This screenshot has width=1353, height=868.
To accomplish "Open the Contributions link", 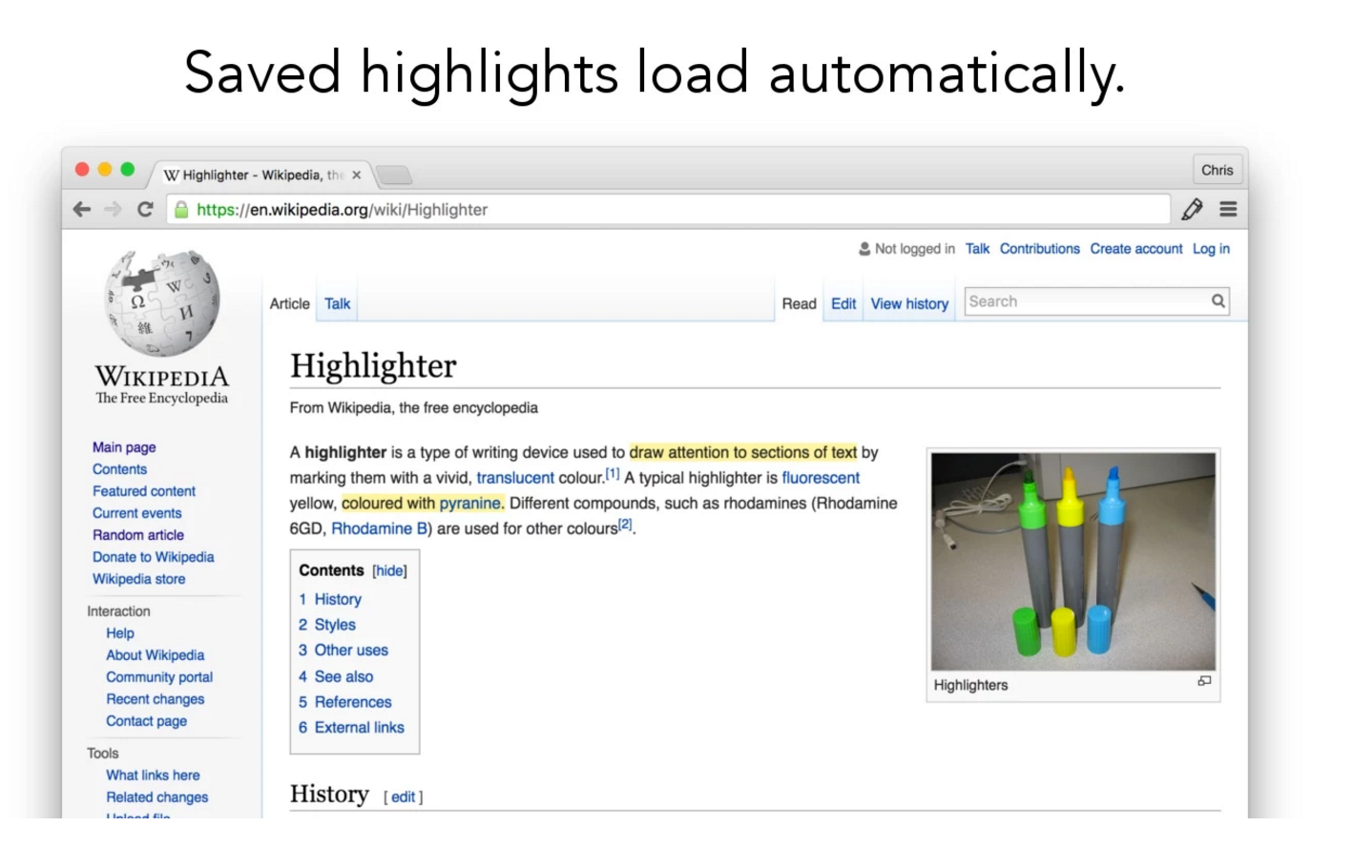I will click(x=1039, y=248).
